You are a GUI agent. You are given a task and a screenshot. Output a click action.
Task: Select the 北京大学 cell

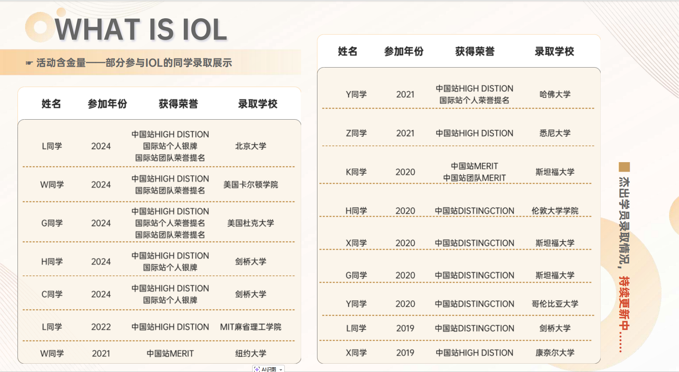[x=251, y=146]
